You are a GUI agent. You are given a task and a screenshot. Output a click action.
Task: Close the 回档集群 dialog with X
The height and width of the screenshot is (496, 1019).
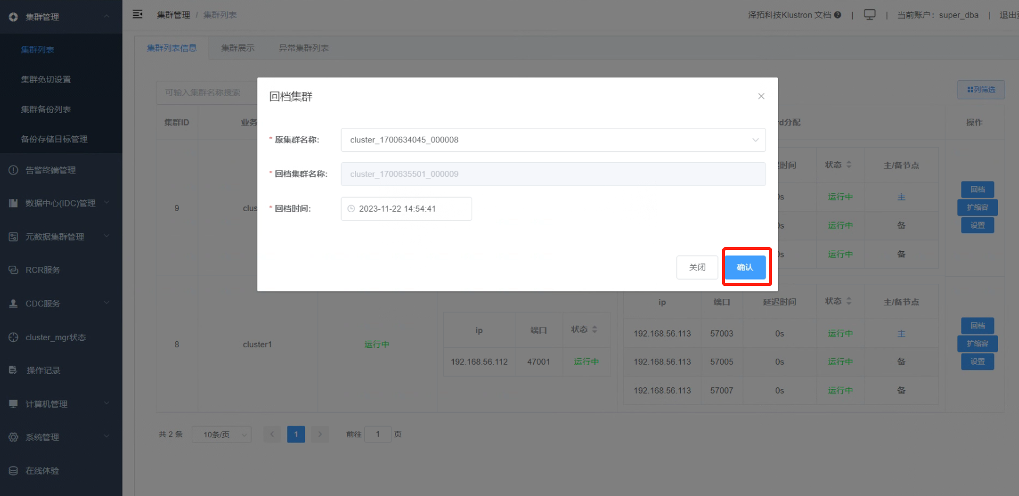pyautogui.click(x=761, y=97)
